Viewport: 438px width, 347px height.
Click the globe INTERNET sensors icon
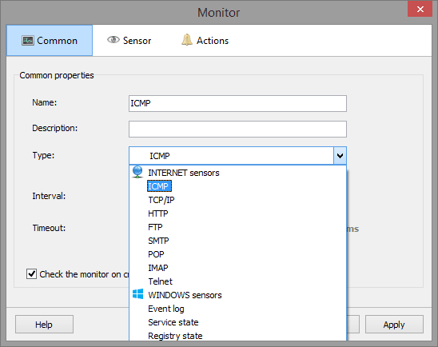coord(137,172)
